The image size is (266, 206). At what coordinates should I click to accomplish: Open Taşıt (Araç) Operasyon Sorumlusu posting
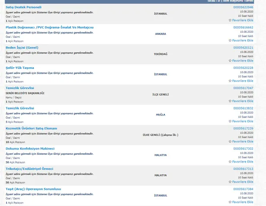pos(33,189)
